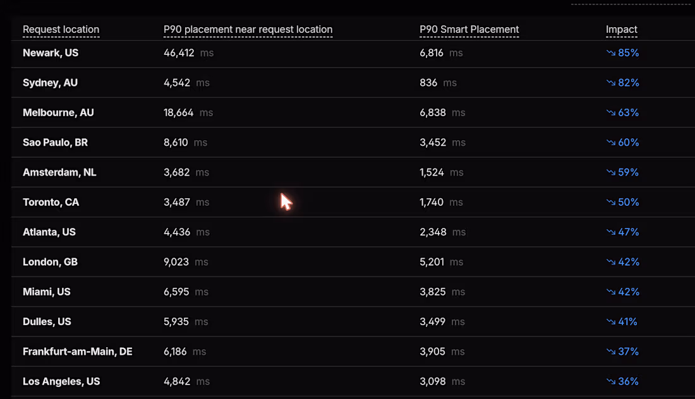
Task: Click the London, GB location name
Action: pos(50,262)
